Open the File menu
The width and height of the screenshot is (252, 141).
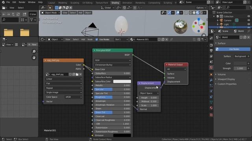8,2
